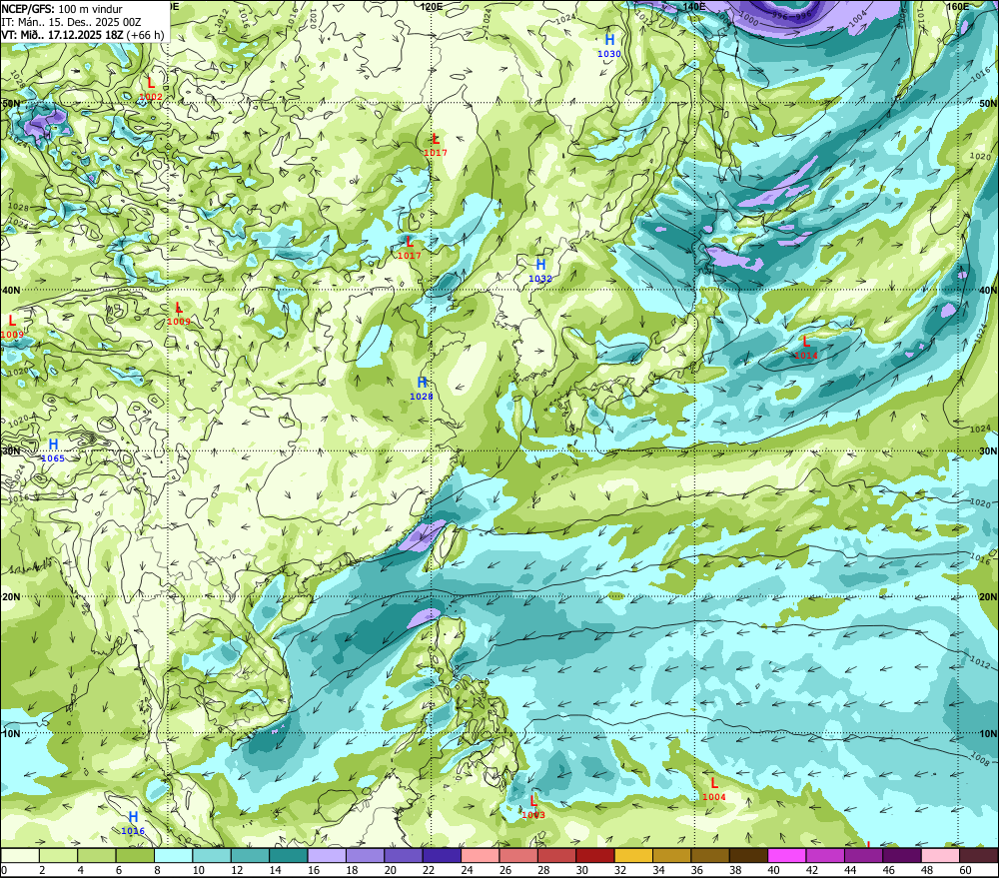Image resolution: width=999 pixels, height=878 pixels.
Task: Click the light pink legend swatch labeled 48
Action: (x=940, y=855)
